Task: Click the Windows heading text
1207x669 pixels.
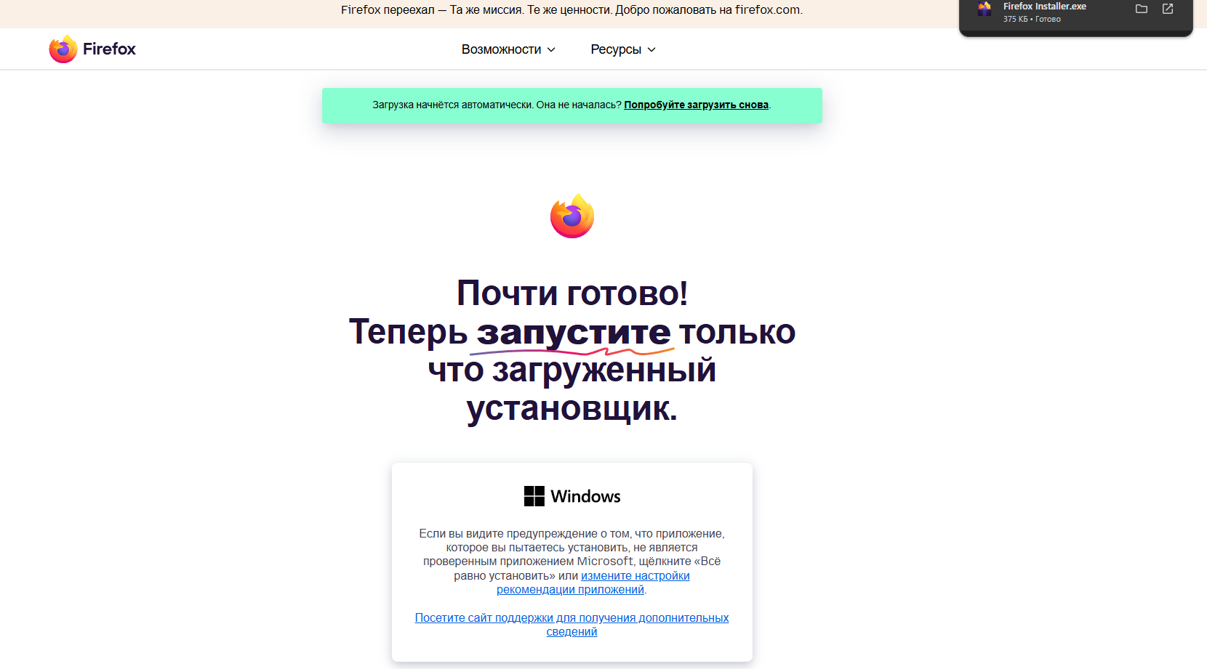Action: (x=585, y=496)
